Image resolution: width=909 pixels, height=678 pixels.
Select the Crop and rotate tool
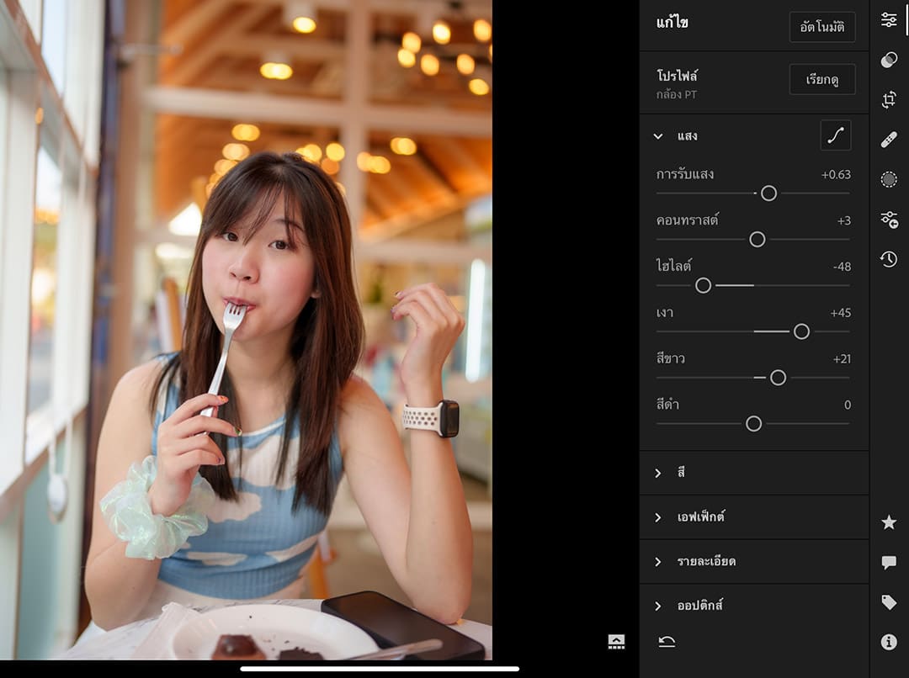pyautogui.click(x=889, y=99)
